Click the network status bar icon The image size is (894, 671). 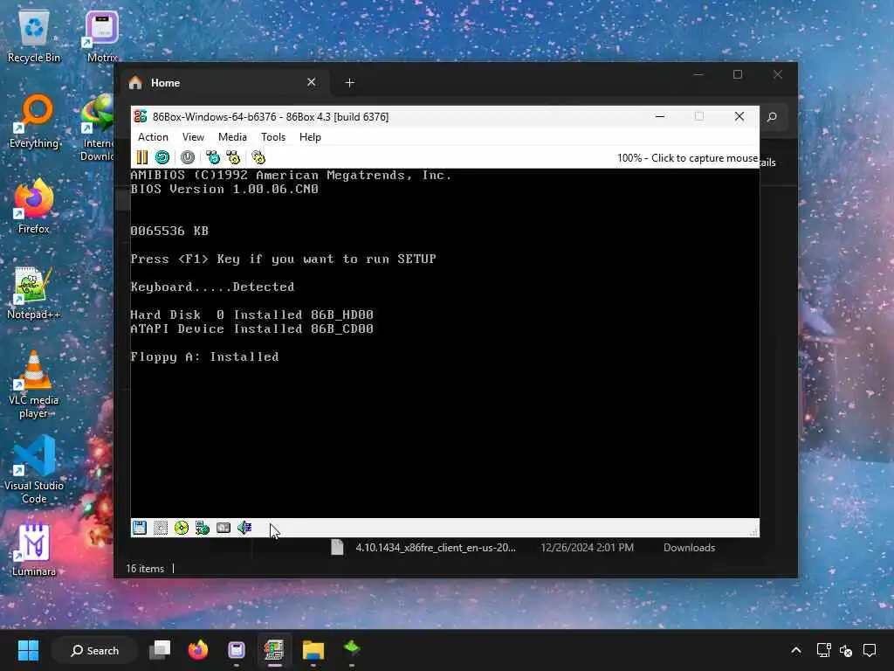pyautogui.click(x=203, y=528)
